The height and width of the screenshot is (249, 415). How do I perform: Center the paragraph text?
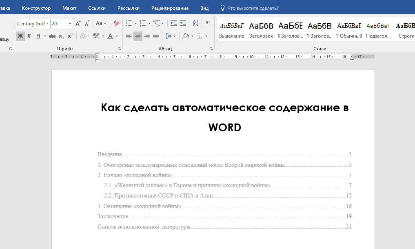pyautogui.click(x=138, y=36)
